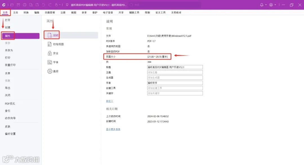Click the 生成器 producer input field
The width and height of the screenshot is (304, 165).
pos(175,77)
